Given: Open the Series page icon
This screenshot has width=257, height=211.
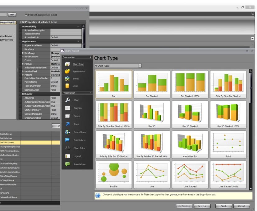Looking at the screenshot, I should pyautogui.click(x=67, y=79).
